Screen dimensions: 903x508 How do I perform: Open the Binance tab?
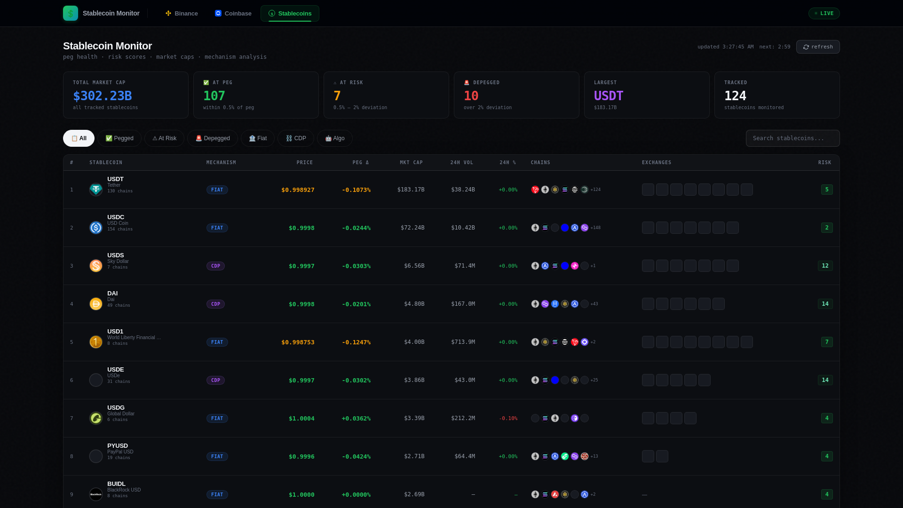[182, 13]
